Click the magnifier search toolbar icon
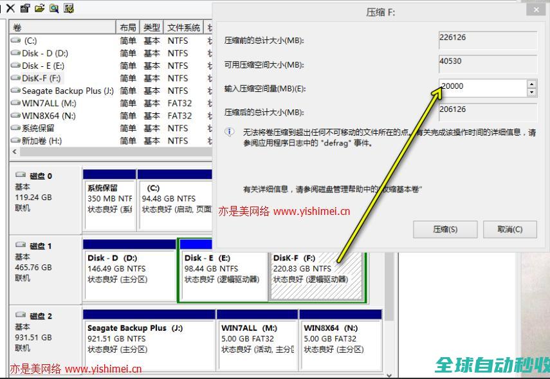This screenshot has height=379, width=550. point(54,8)
